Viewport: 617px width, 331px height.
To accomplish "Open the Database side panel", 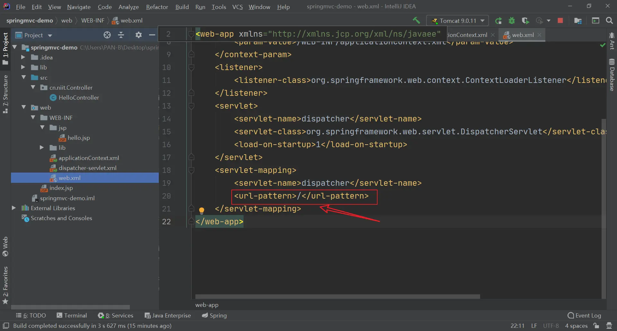I will [612, 75].
